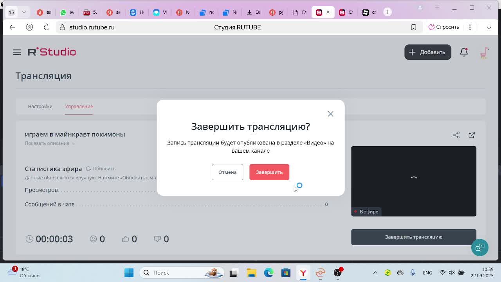The image size is (501, 282).
Task: Click the stream preview player
Action: [x=414, y=181]
